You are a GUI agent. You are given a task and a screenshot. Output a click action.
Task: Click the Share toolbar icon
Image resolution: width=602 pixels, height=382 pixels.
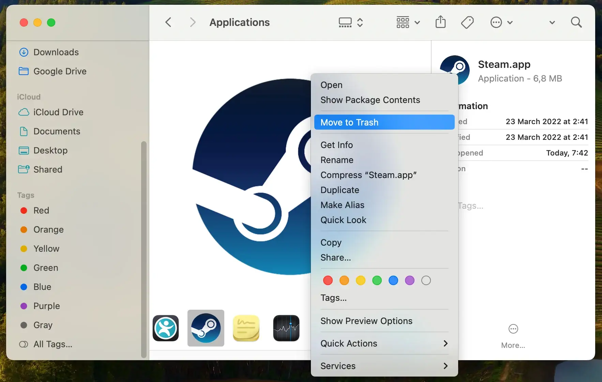pyautogui.click(x=440, y=22)
